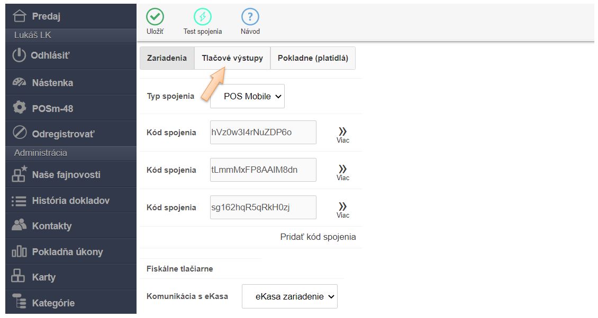
Task: Expand Viac for code hVz0w3I4rNuZDP6o
Action: 343,134
